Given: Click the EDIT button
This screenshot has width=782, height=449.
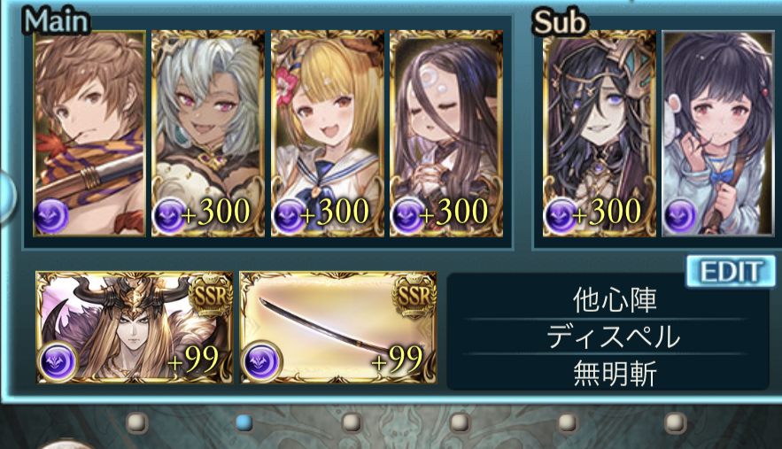Looking at the screenshot, I should click(731, 272).
